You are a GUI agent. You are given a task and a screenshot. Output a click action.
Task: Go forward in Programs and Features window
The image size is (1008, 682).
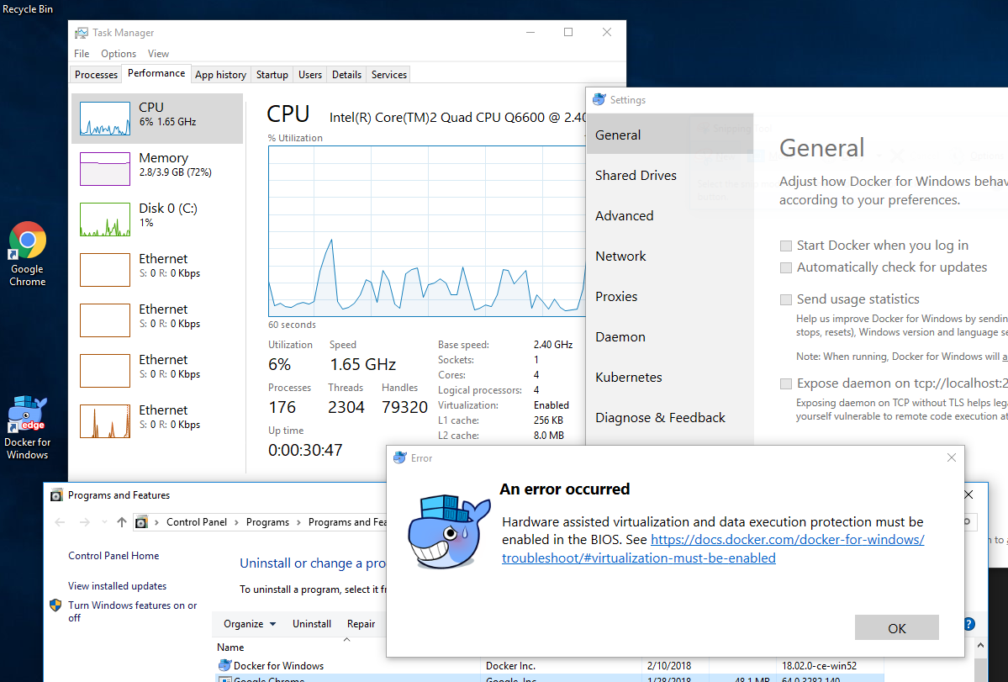coord(84,522)
